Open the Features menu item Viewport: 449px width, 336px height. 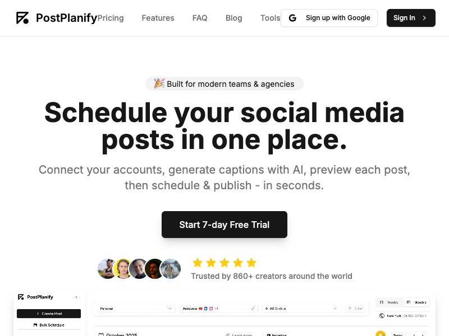click(x=158, y=17)
